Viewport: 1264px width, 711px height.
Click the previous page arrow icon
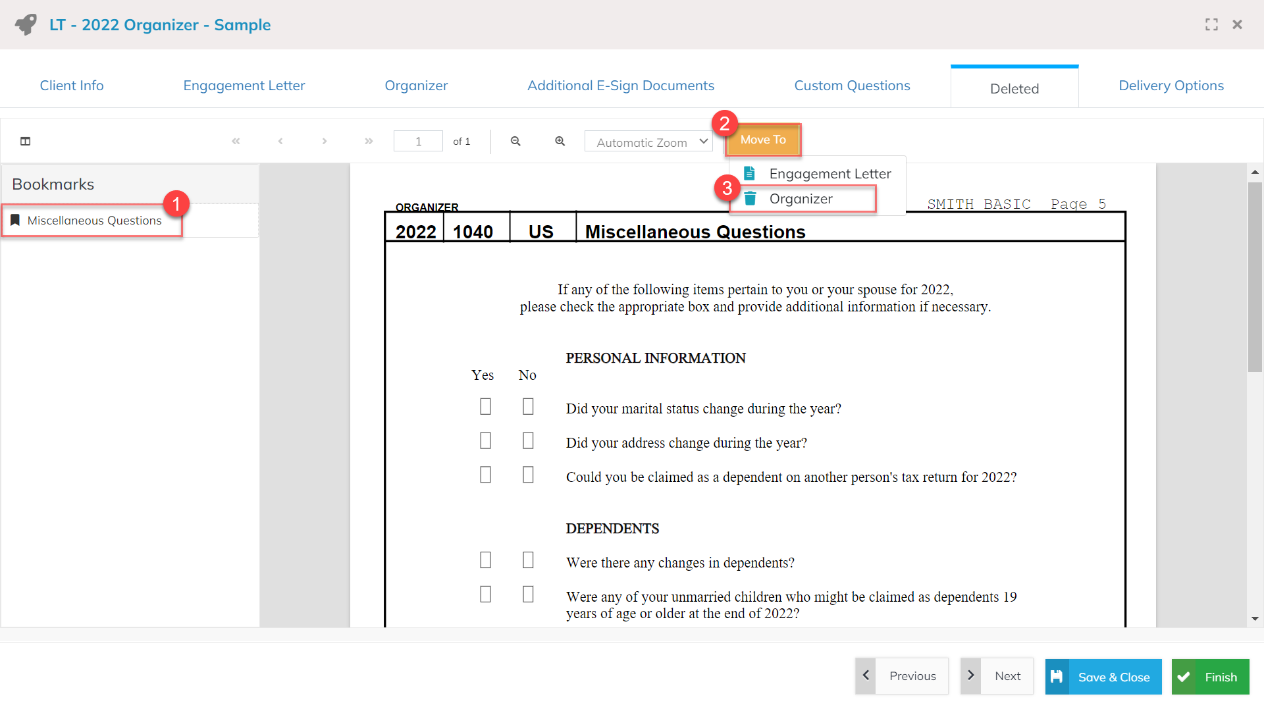280,141
